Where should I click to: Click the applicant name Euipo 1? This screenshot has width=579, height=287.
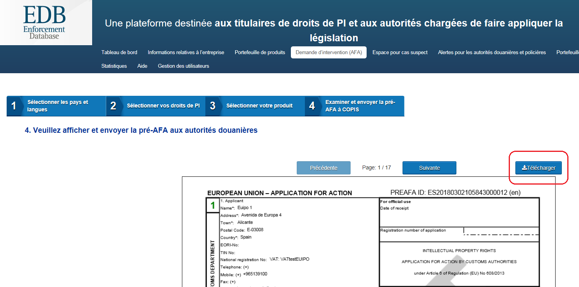(x=245, y=208)
